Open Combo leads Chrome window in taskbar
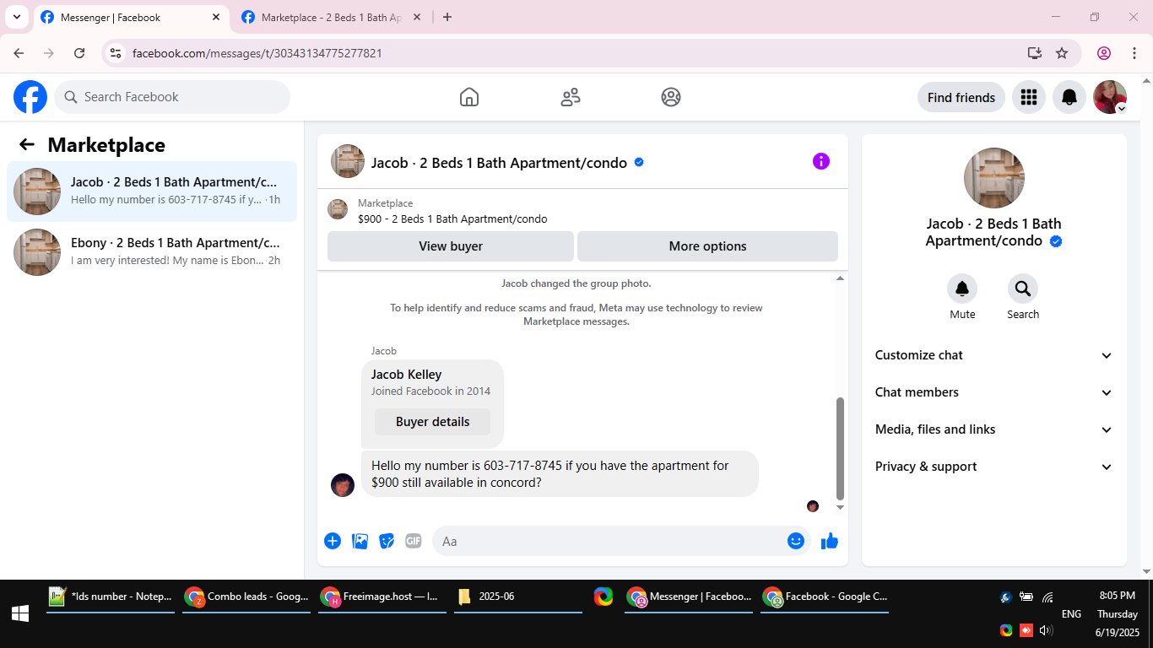This screenshot has width=1153, height=648. click(x=246, y=597)
